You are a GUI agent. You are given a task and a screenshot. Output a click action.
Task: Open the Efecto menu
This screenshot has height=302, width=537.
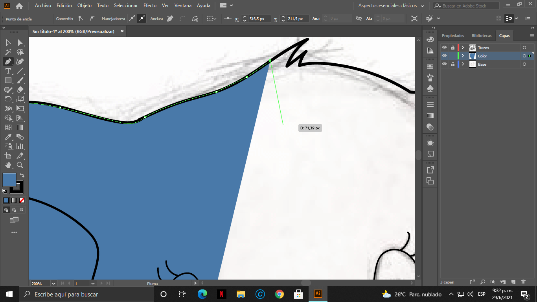pos(150,6)
